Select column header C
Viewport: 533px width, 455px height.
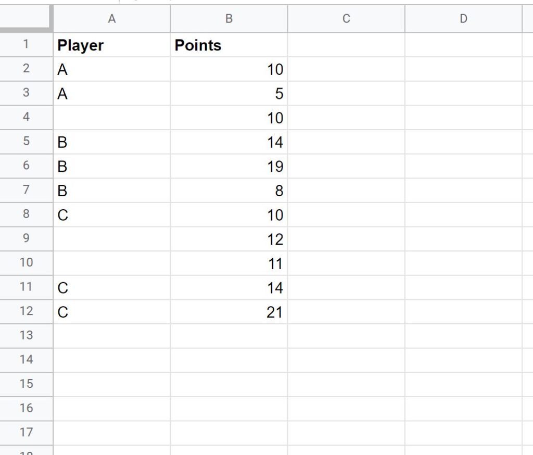[x=346, y=19]
